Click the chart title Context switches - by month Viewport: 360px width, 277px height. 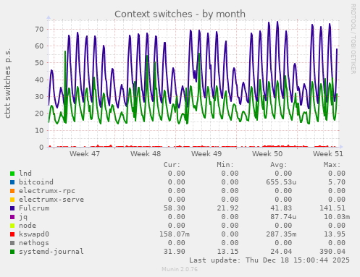180,14
